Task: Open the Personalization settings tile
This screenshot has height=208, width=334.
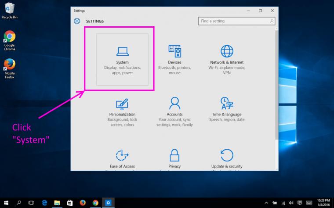Action: coord(122,112)
